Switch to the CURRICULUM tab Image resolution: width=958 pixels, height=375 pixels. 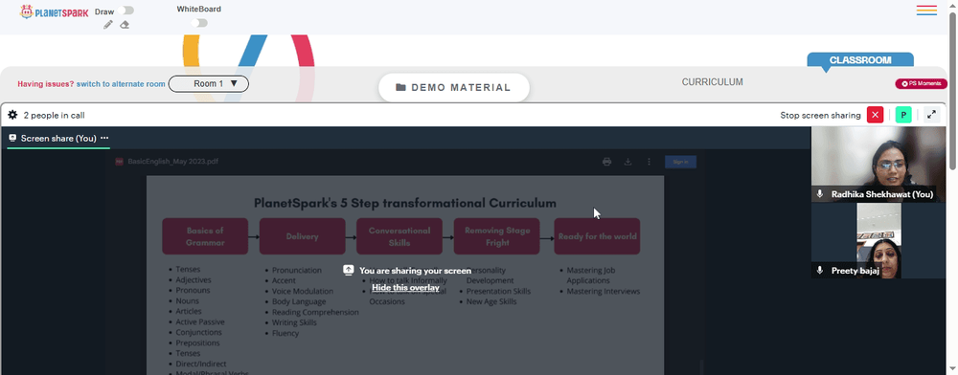[713, 82]
